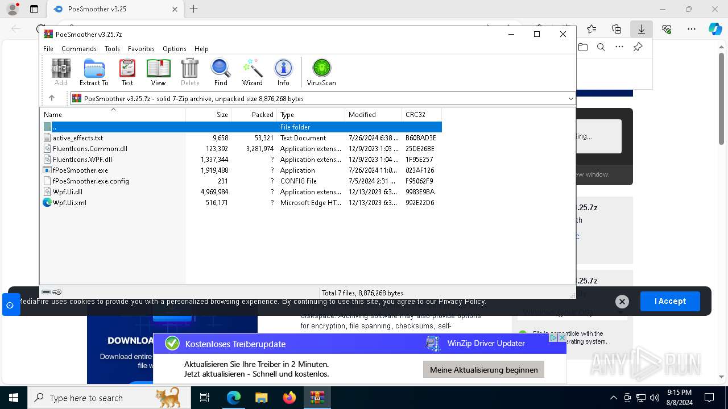Viewport: 728px width, 409px height.
Task: Open more options in downloads panel
Action: [x=619, y=47]
